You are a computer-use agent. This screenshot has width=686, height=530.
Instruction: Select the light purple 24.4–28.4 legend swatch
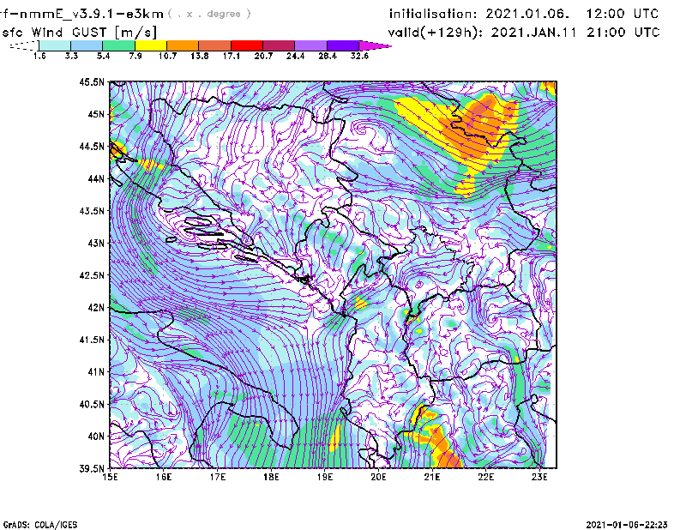tap(310, 45)
